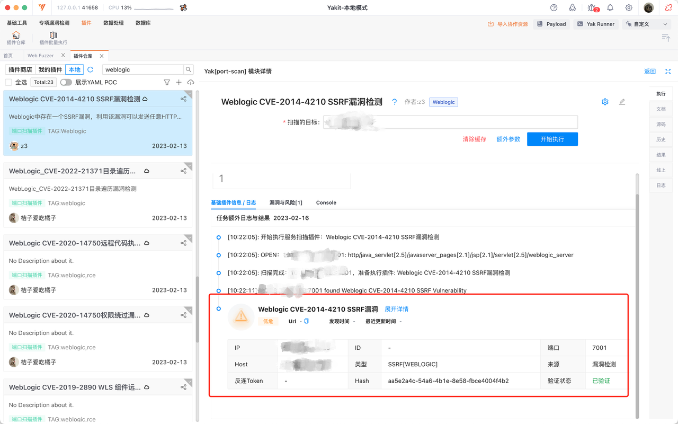Image resolution: width=678 pixels, height=424 pixels.
Task: Click the rocket icon in the title bar
Action: click(x=573, y=8)
